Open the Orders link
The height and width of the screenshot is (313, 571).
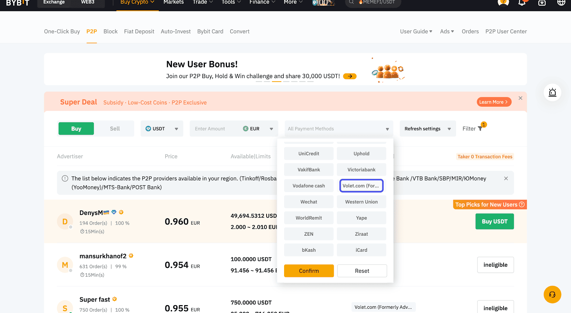pos(470,31)
